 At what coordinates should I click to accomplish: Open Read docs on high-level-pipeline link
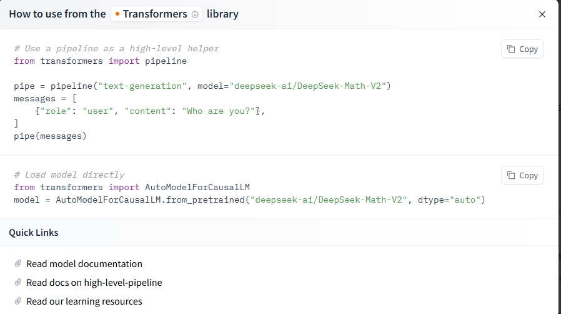point(94,283)
